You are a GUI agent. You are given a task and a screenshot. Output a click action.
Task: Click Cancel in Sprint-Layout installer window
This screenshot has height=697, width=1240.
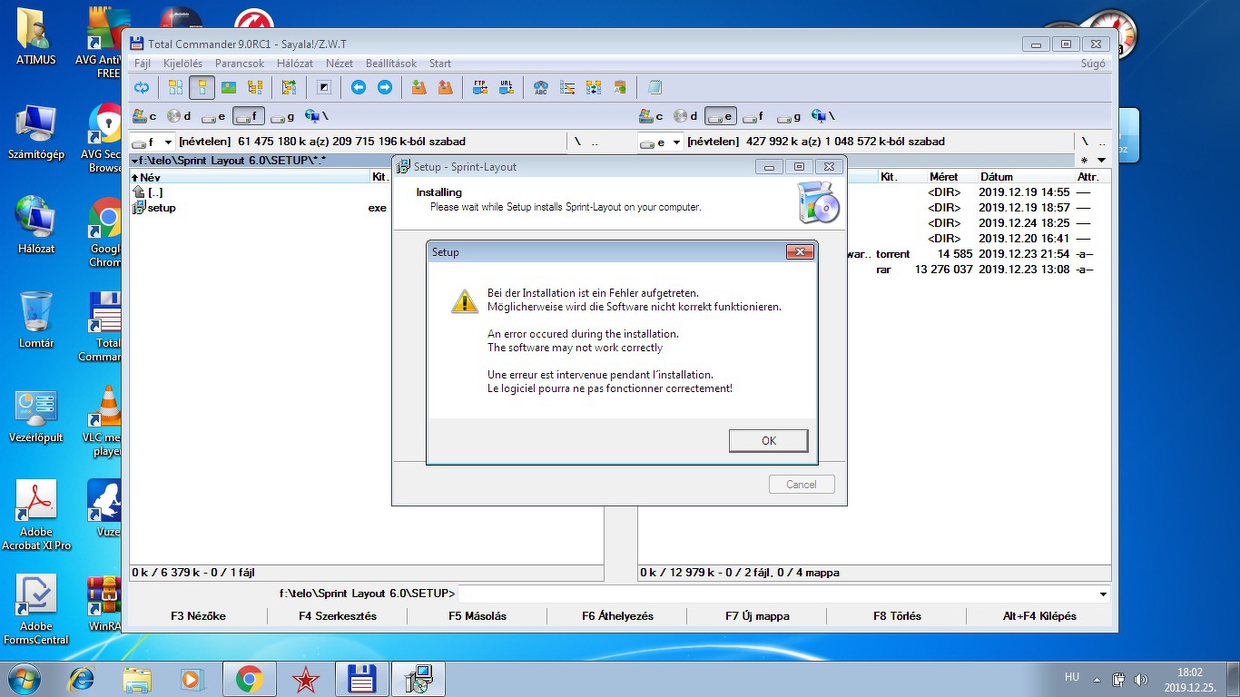pyautogui.click(x=801, y=485)
